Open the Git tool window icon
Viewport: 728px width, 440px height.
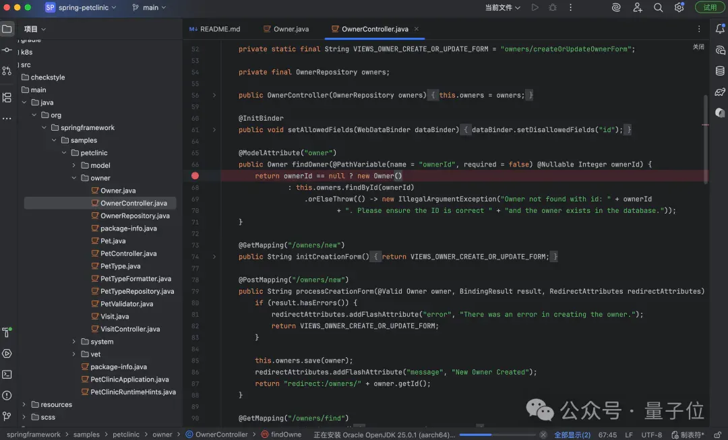pos(7,416)
